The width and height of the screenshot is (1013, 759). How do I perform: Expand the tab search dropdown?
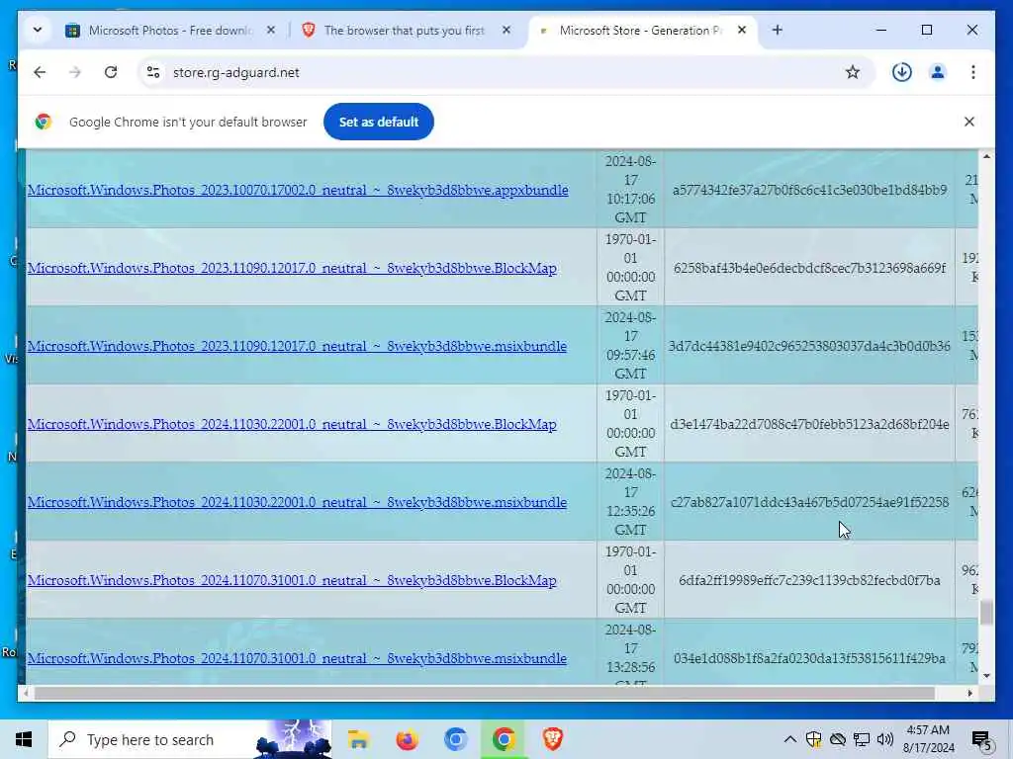pyautogui.click(x=38, y=30)
